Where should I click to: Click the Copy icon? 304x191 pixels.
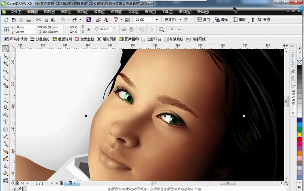[46, 20]
